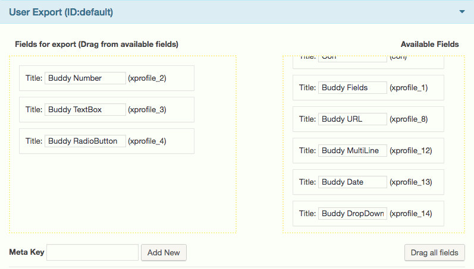Click Title label in xprofile_2 row
474x269 pixels.
[34, 78]
